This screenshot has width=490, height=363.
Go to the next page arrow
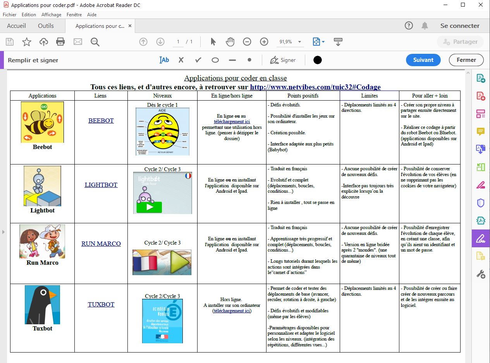pyautogui.click(x=160, y=42)
